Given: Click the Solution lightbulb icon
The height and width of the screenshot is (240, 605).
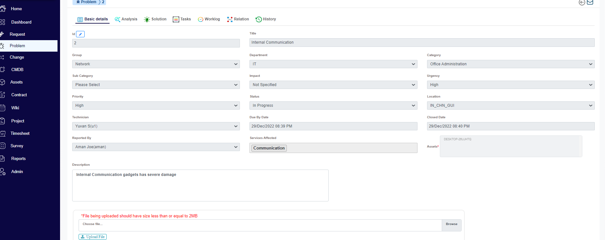Looking at the screenshot, I should click(x=147, y=19).
